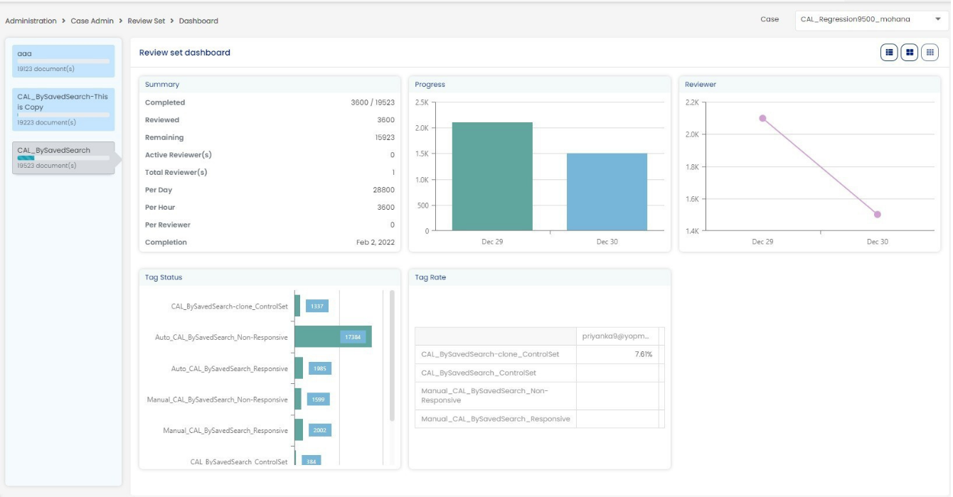Switch to three-column grid layout icon
The height and width of the screenshot is (497, 953).
click(x=930, y=53)
